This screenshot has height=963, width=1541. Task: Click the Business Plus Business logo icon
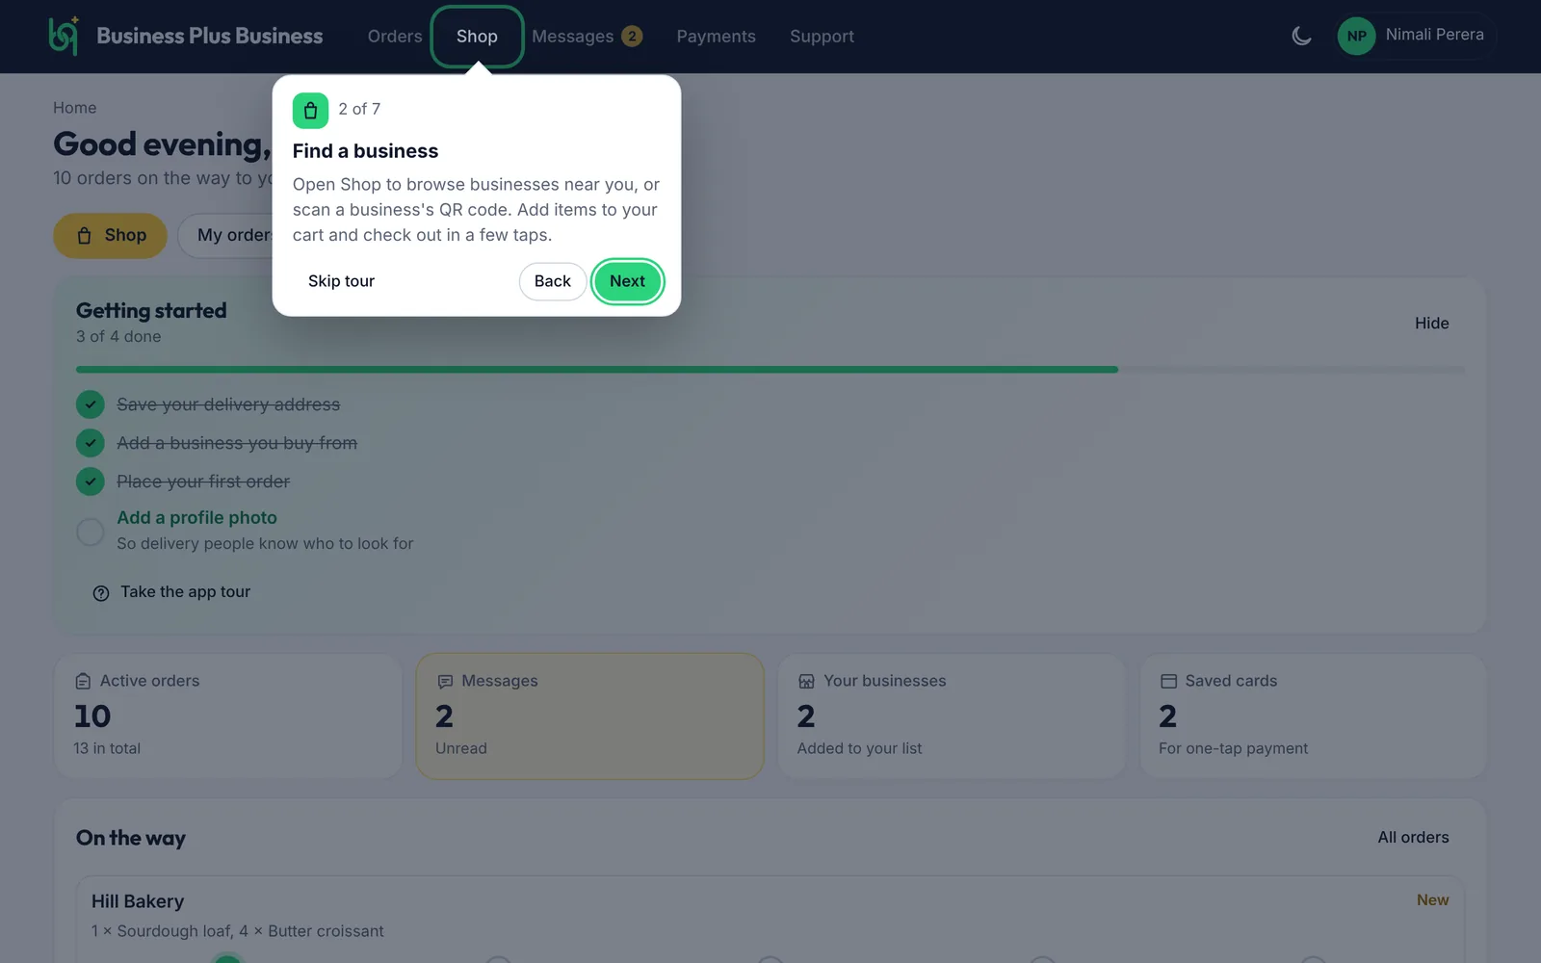(x=64, y=36)
